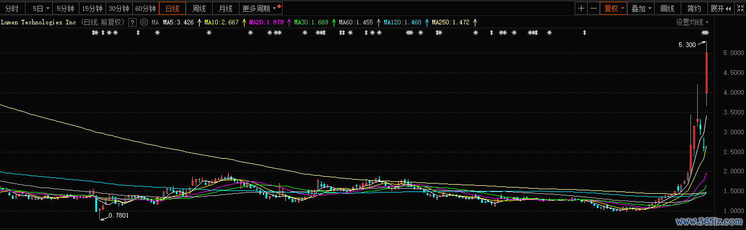Click the 0.7801 low price label

pyautogui.click(x=118, y=216)
